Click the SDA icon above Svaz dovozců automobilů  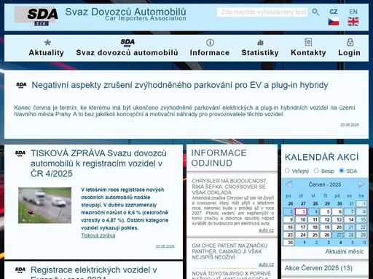point(127,43)
